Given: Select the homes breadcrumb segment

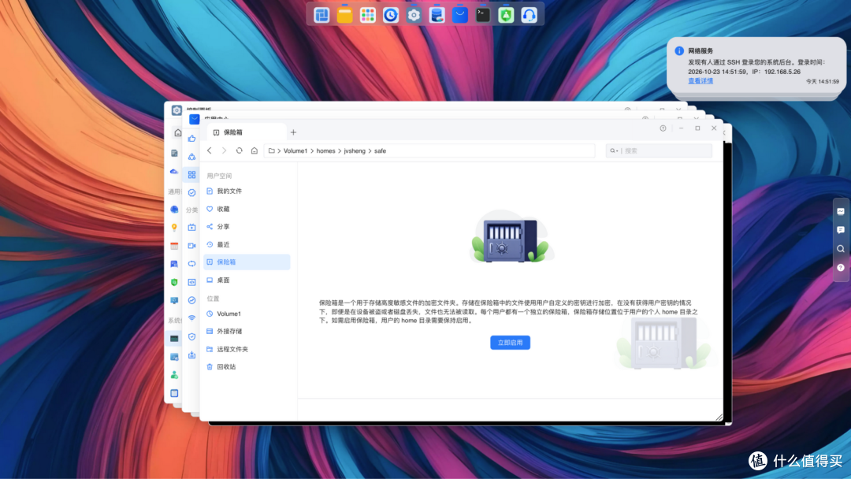Looking at the screenshot, I should 325,150.
